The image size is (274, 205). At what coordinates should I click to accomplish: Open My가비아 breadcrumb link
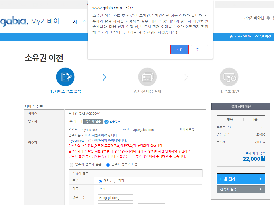coord(244,37)
